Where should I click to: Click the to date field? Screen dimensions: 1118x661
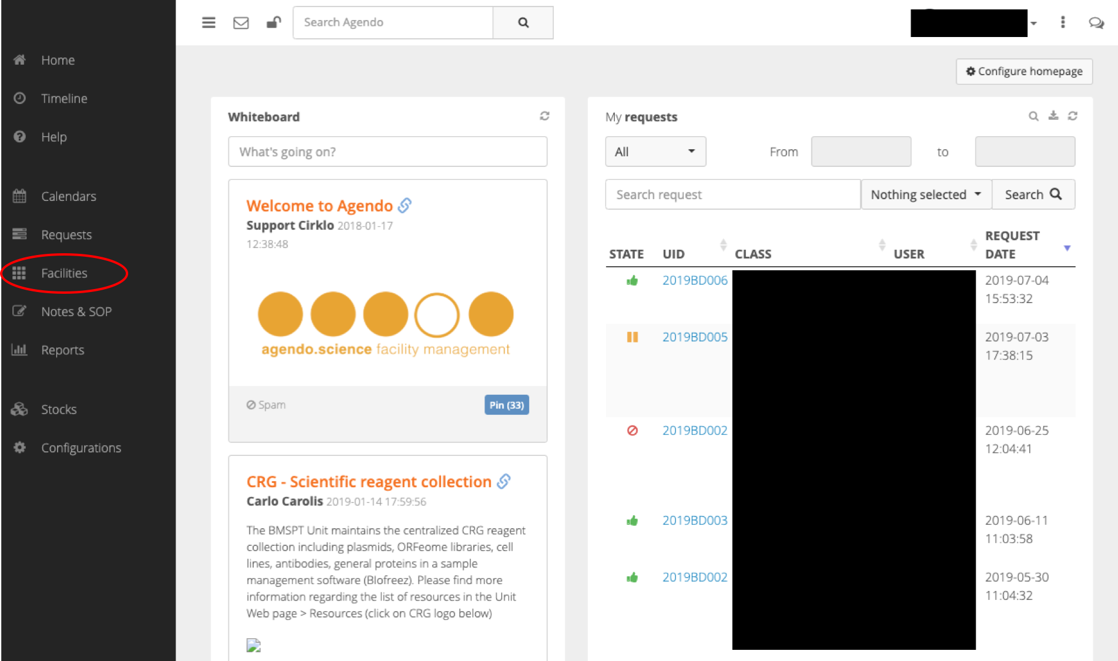(1025, 152)
